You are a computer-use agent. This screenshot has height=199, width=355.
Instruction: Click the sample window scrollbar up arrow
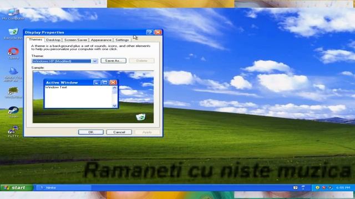pyautogui.click(x=115, y=88)
